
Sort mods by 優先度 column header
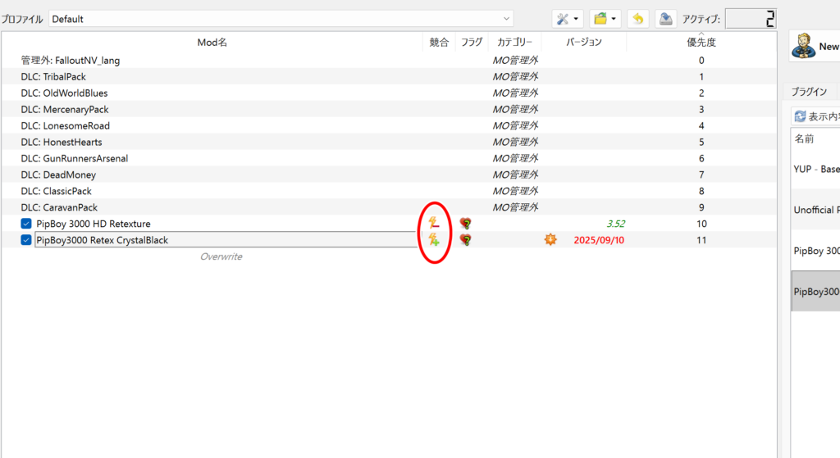coord(701,43)
